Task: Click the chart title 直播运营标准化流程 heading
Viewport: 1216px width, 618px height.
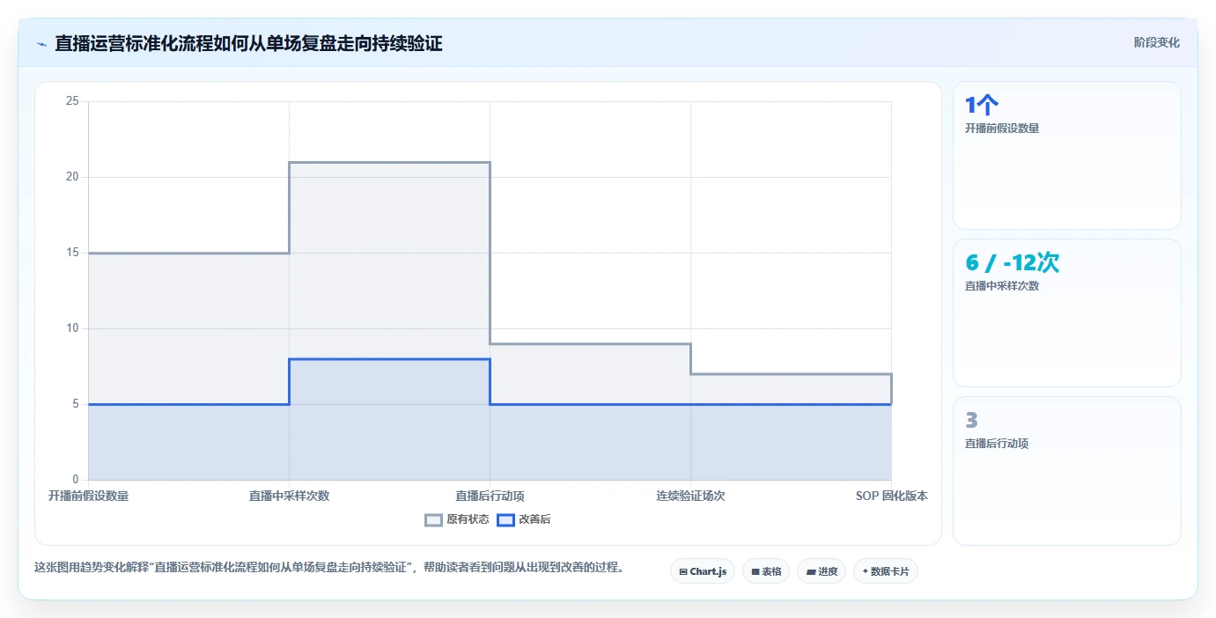Action: click(248, 43)
